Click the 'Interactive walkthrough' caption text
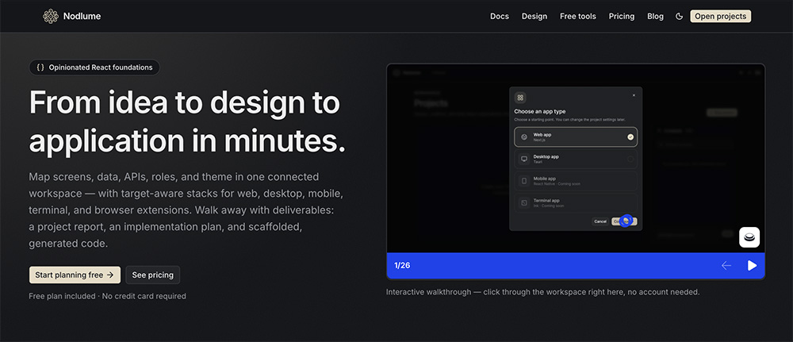 pyautogui.click(x=542, y=292)
